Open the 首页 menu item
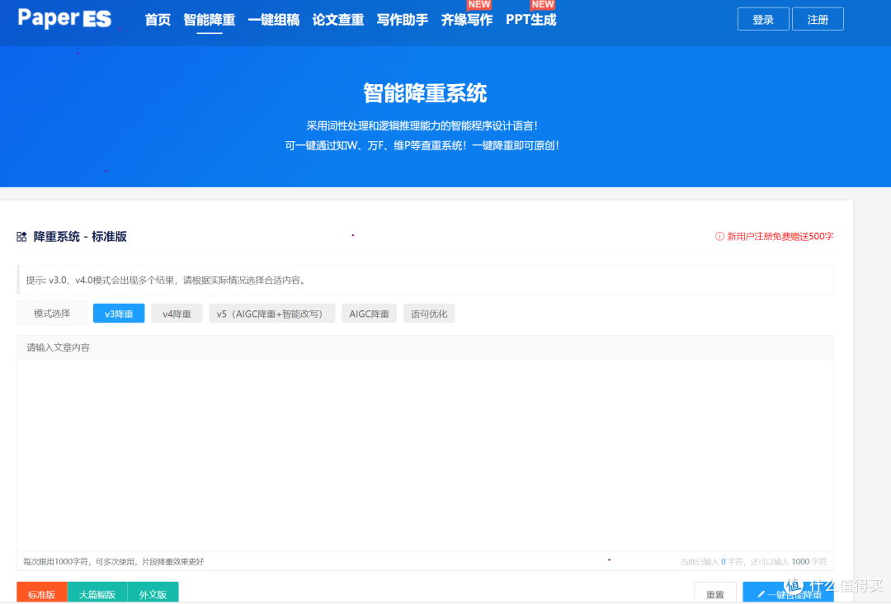 (158, 20)
